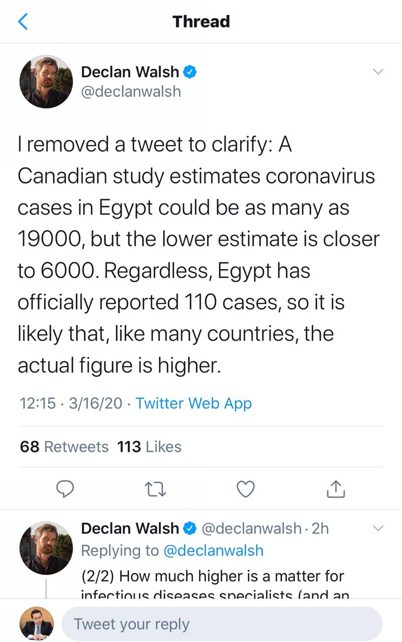This screenshot has width=402, height=642.
Task: Expand the options chevron on the reply tweet
Action: click(x=378, y=528)
